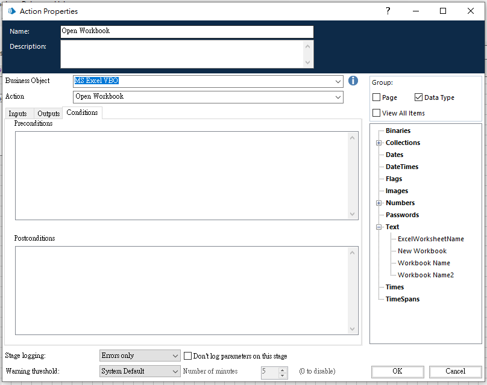Click the Blue Prism logo in title bar

click(12, 11)
